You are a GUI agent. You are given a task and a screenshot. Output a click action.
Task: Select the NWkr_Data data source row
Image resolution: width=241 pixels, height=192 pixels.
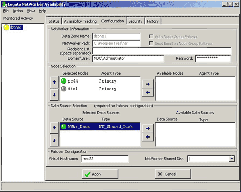[100, 127]
